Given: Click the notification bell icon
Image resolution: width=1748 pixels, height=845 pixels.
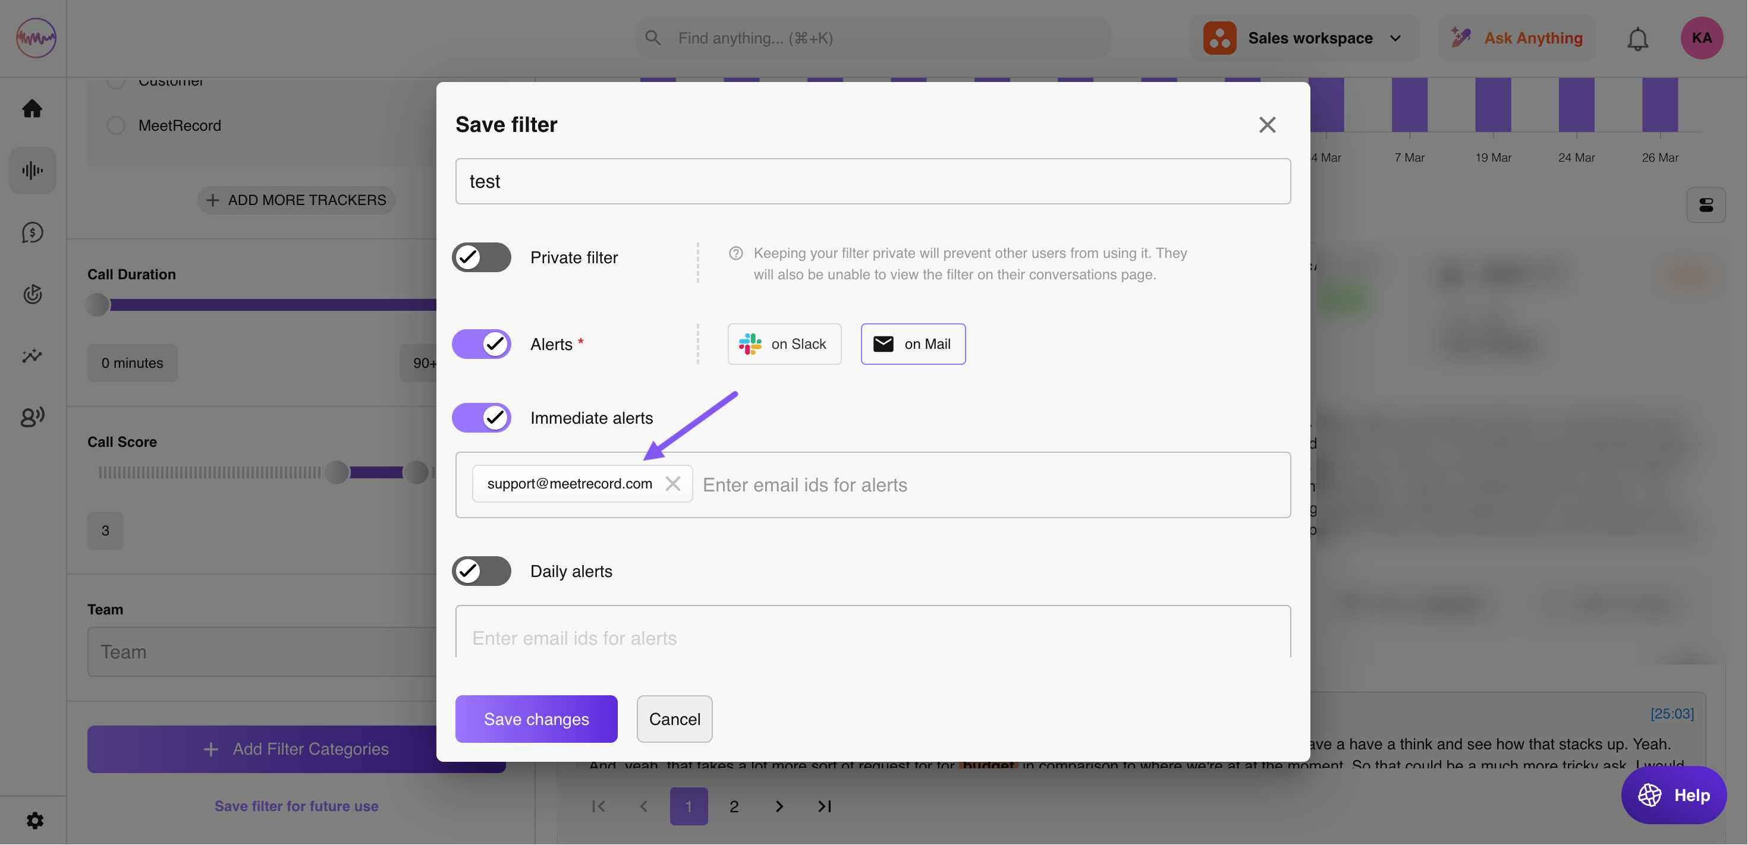Looking at the screenshot, I should pyautogui.click(x=1637, y=39).
